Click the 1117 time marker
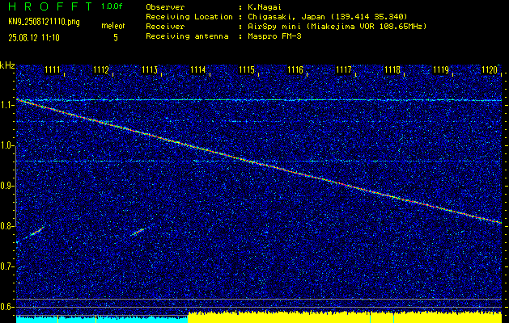This screenshot has width=509, height=323. [x=344, y=69]
